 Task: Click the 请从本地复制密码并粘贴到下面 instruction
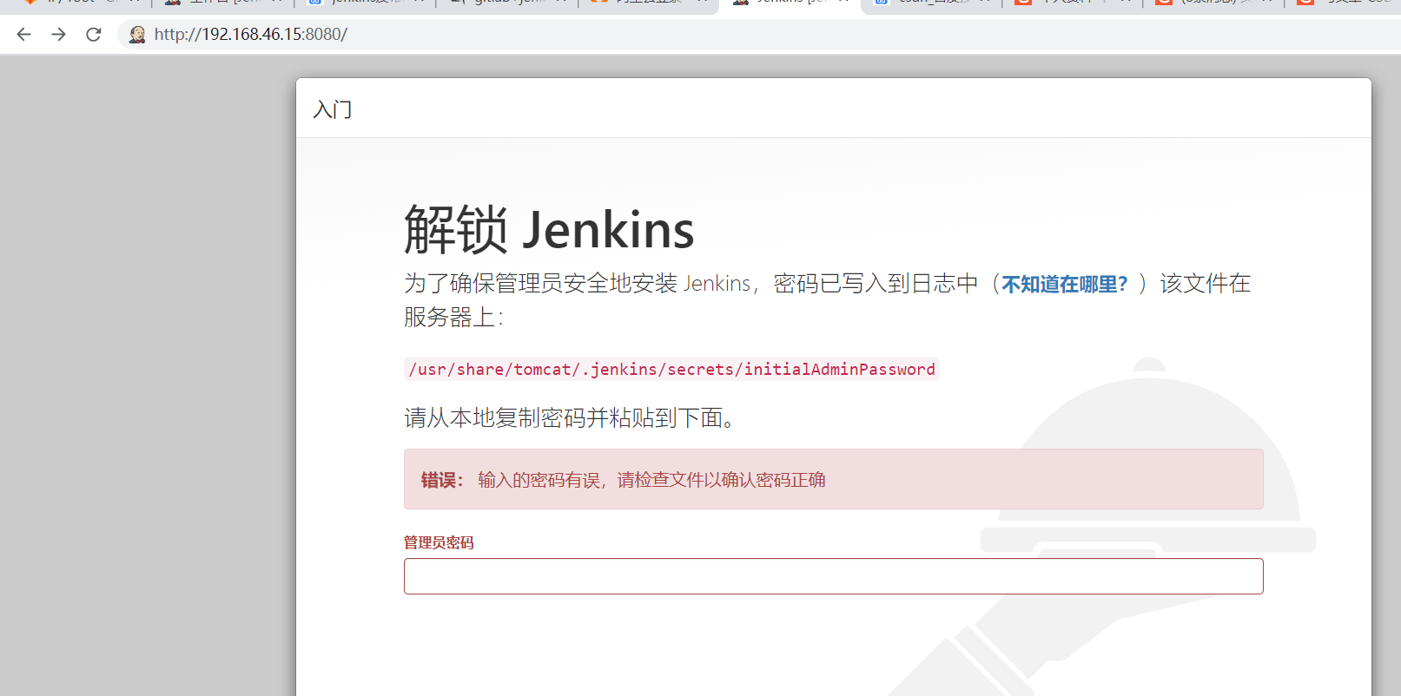coord(572,418)
